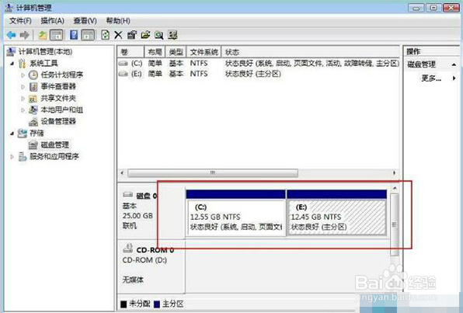
Task: Click the Up one level folder icon
Action: point(43,35)
